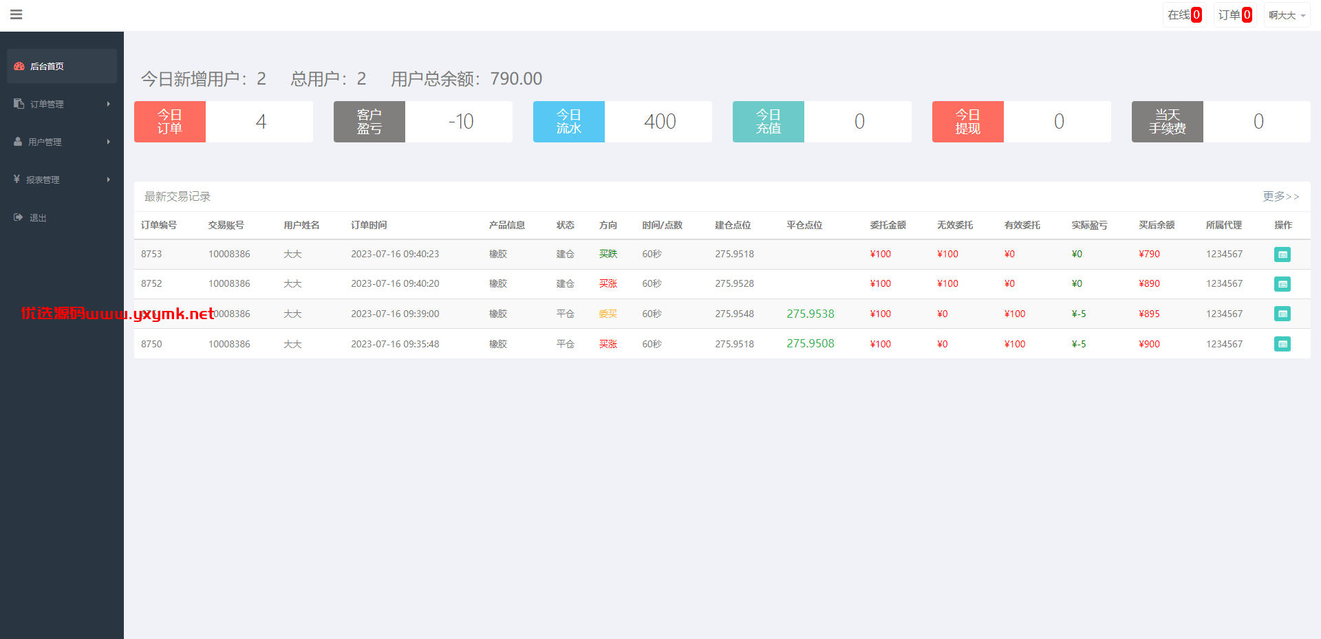Expand 报表管理 submenu arrow
The height and width of the screenshot is (639, 1321).
click(x=109, y=180)
